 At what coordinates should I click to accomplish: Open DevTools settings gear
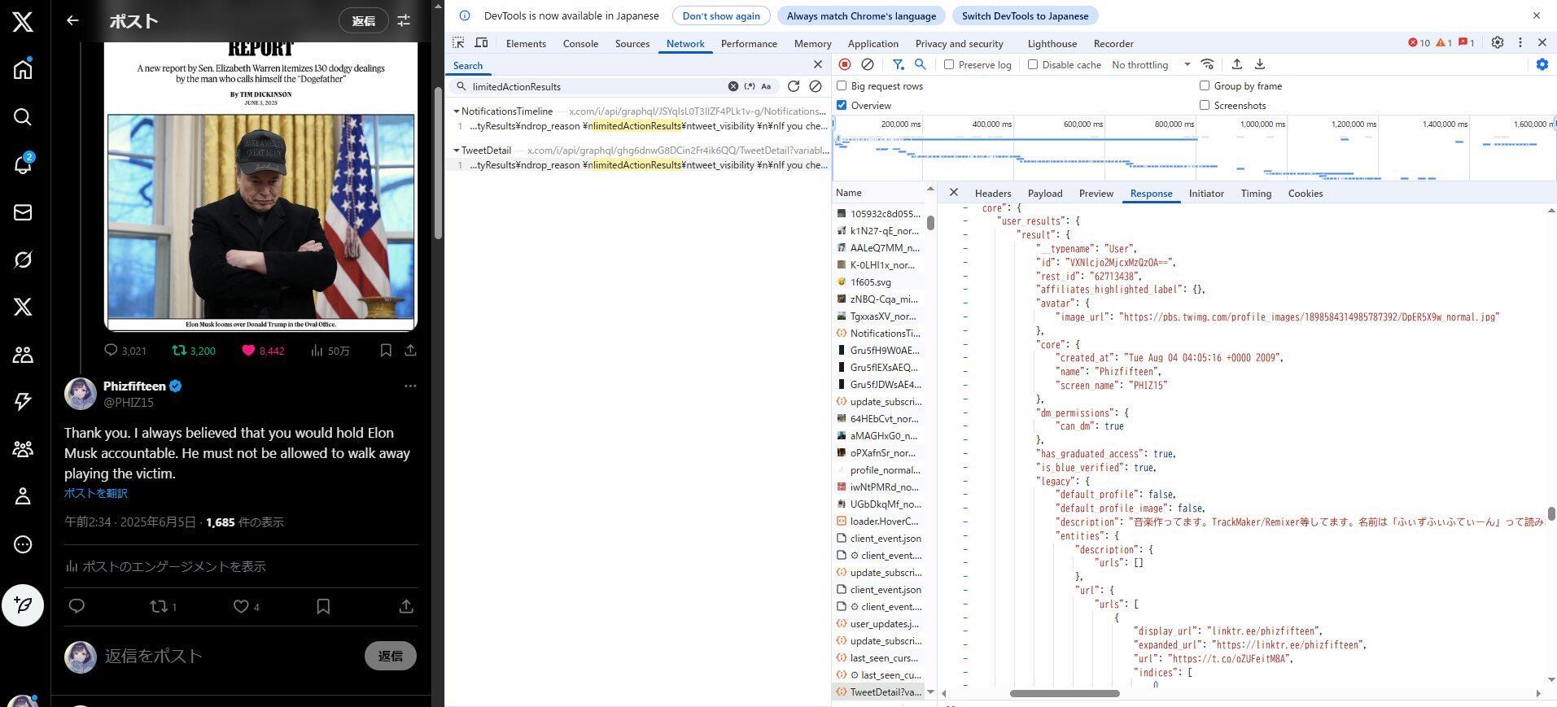1498,42
